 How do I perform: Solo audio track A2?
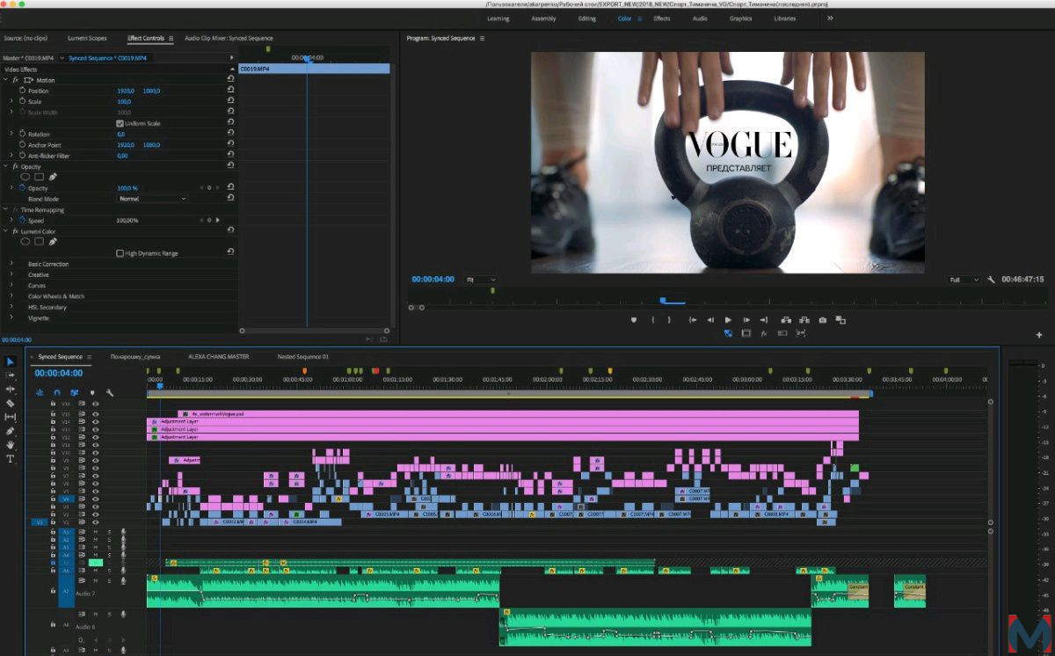coord(109,540)
